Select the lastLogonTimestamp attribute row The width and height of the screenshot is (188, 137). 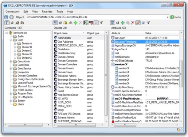coord(145,42)
